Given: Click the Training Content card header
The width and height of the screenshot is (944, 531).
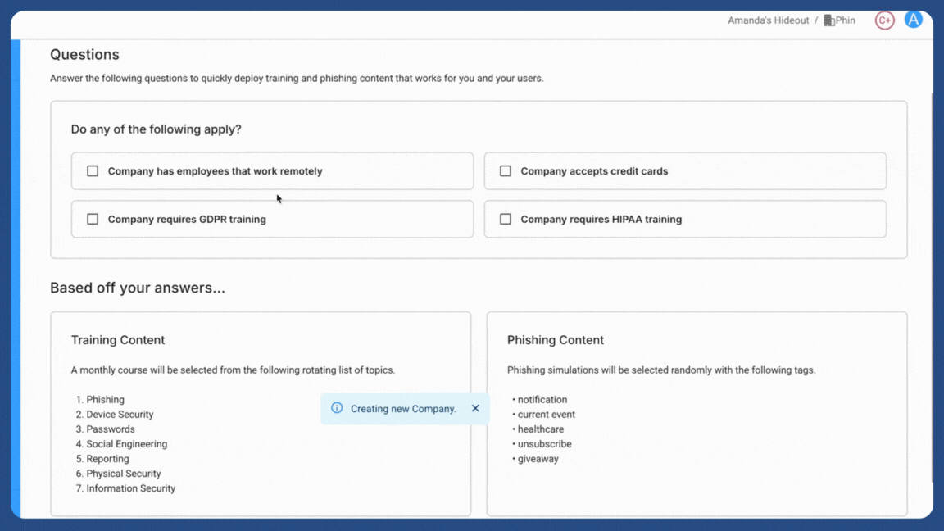Looking at the screenshot, I should pyautogui.click(x=118, y=339).
